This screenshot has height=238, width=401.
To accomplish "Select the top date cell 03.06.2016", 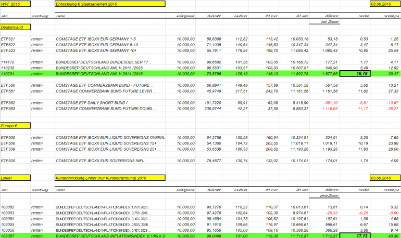I will (385, 4).
